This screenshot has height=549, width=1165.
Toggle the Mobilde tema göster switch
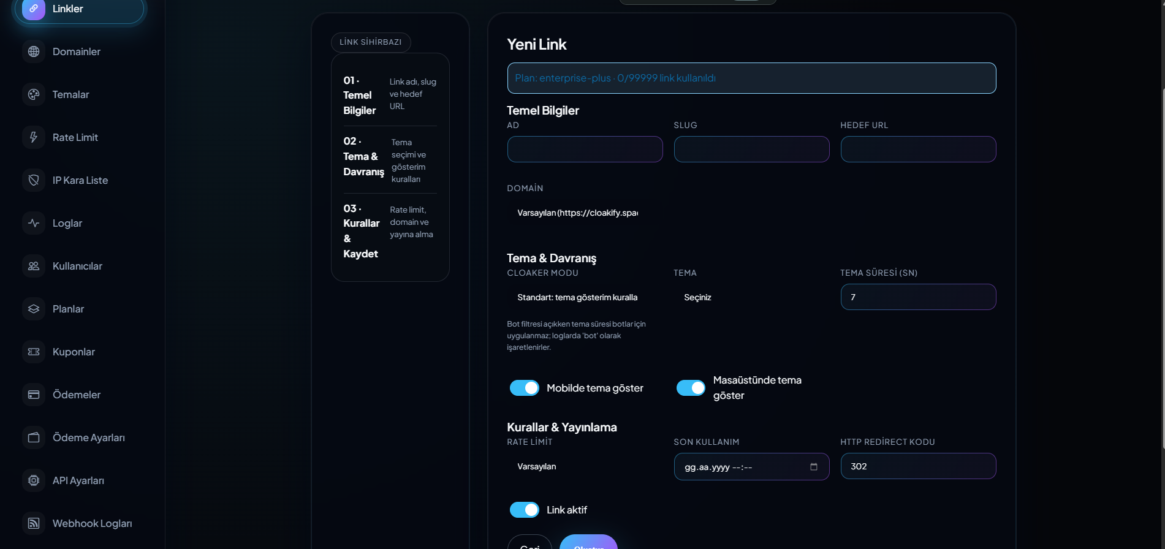(x=524, y=388)
